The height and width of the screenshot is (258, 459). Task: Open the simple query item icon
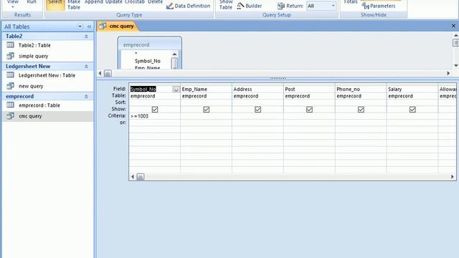10,56
